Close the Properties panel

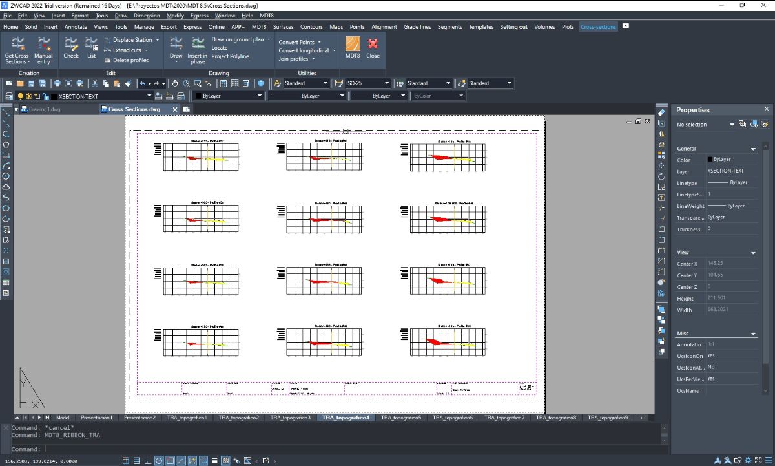pyautogui.click(x=767, y=109)
